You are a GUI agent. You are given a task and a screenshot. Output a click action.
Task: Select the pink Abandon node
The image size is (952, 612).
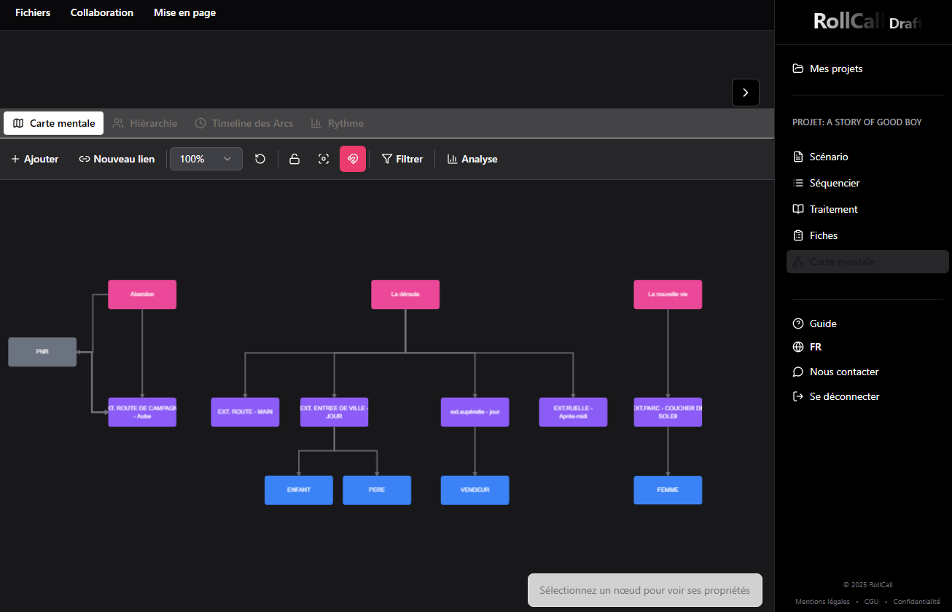pos(142,294)
